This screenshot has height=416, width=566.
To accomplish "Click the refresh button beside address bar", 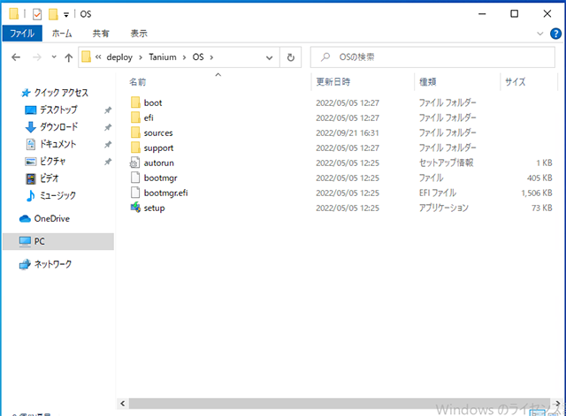I will (291, 57).
